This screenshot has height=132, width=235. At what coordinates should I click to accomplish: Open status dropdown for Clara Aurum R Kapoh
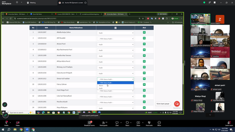click(x=115, y=73)
